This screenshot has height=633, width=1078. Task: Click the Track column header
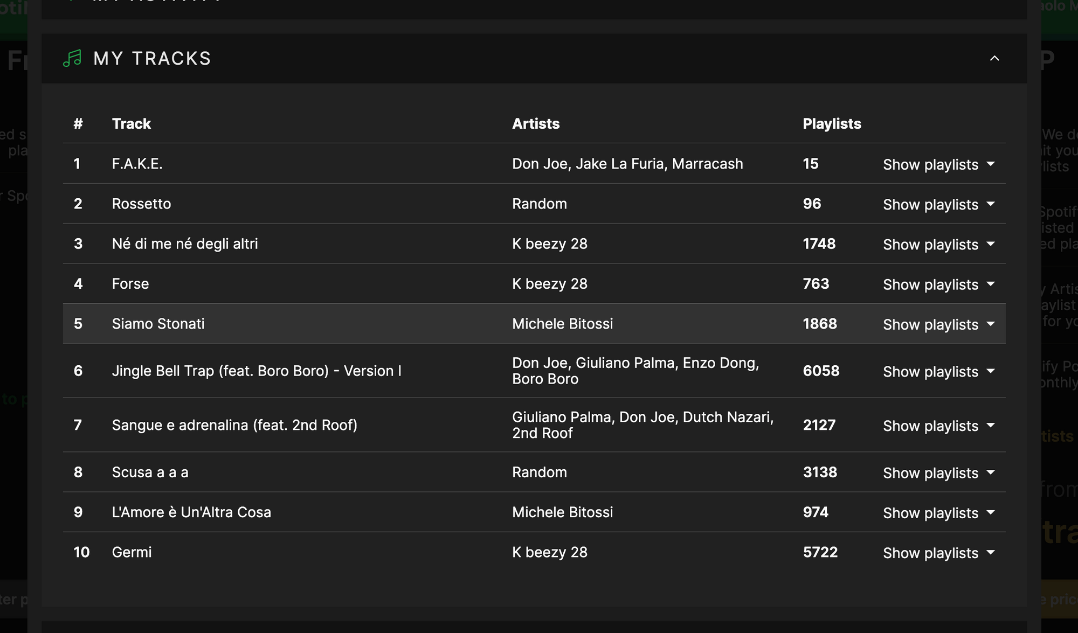click(132, 123)
